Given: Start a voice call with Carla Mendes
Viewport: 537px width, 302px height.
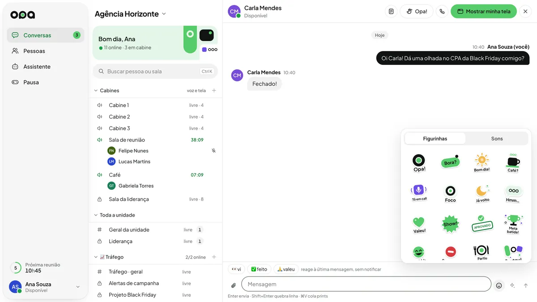Looking at the screenshot, I should [442, 11].
